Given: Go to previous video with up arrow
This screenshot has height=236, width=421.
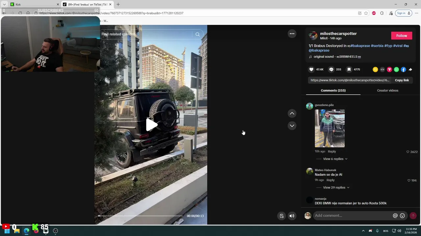Looking at the screenshot, I should coord(292,113).
